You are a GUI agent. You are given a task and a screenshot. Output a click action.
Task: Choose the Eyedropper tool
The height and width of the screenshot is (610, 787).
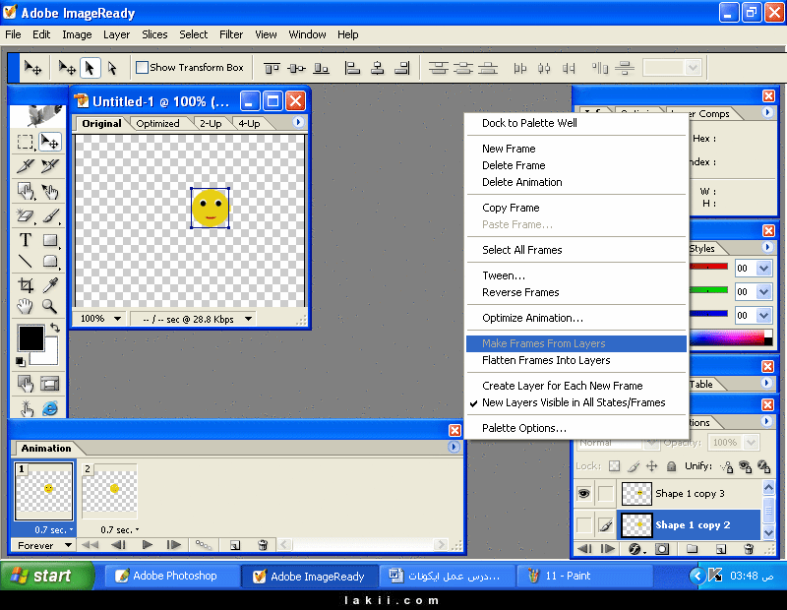click(x=50, y=285)
